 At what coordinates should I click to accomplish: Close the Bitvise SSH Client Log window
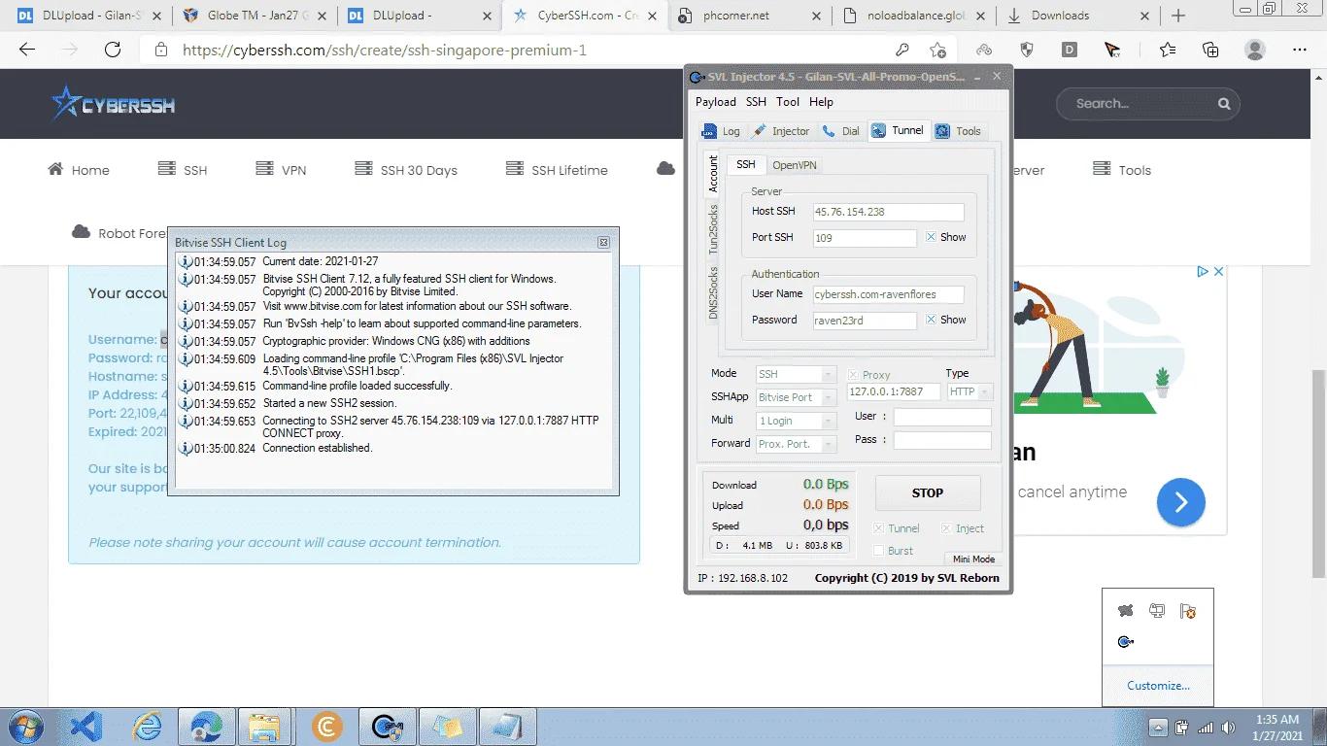[603, 242]
